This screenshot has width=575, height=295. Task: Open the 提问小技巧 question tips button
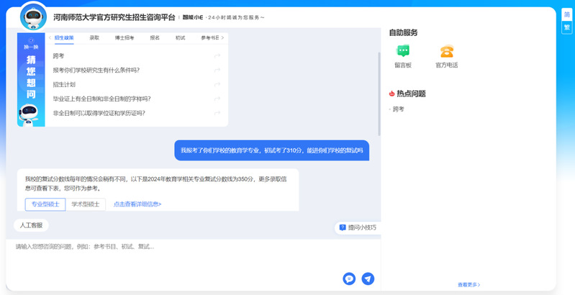click(x=358, y=227)
